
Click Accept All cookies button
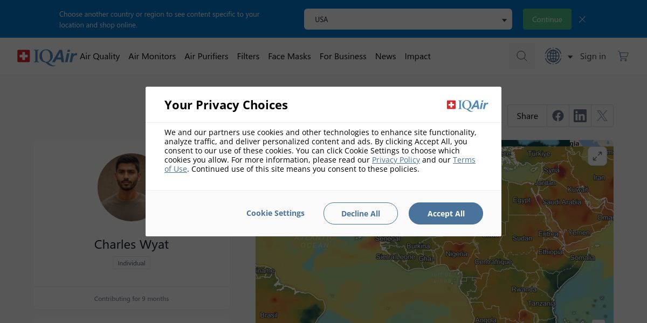[x=446, y=214]
